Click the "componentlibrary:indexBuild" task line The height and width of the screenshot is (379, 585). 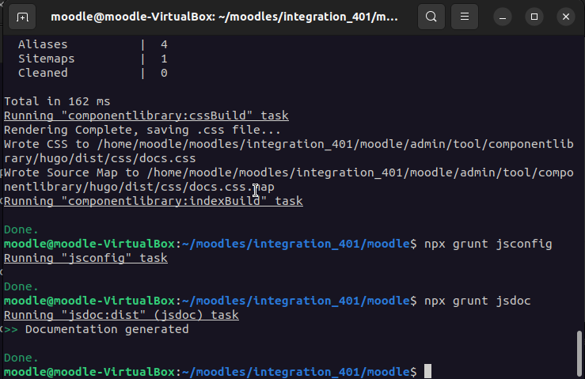pos(154,201)
